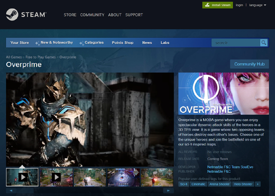Select the third screenshot thumbnail
The image size is (275, 196).
pos(90,177)
